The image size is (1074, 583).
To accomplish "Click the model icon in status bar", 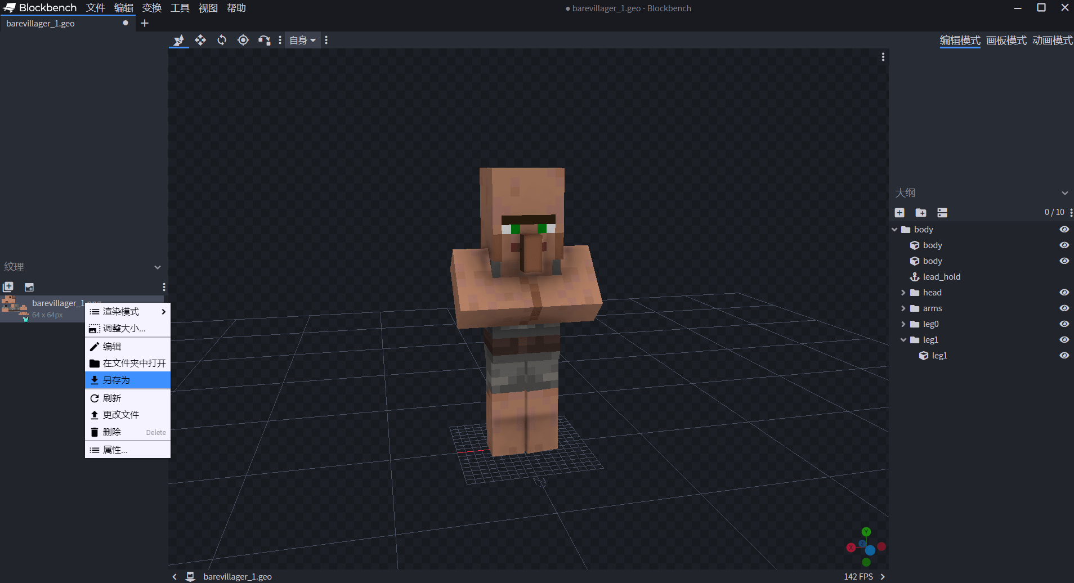I will [x=190, y=576].
